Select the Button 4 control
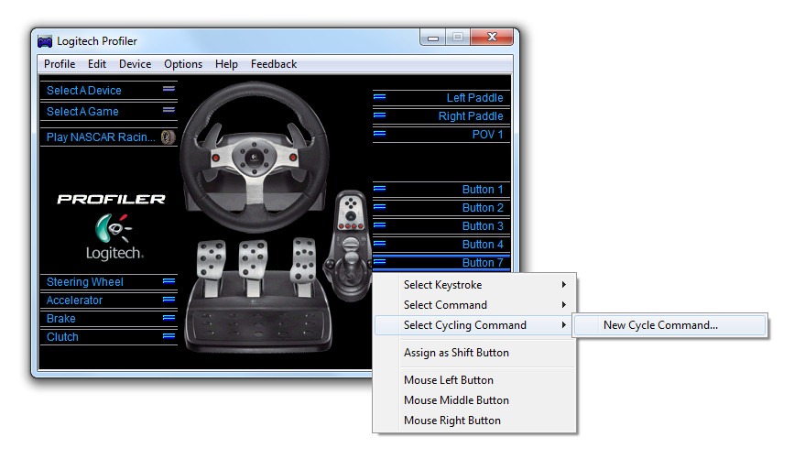This screenshot has height=459, width=794. tap(482, 245)
